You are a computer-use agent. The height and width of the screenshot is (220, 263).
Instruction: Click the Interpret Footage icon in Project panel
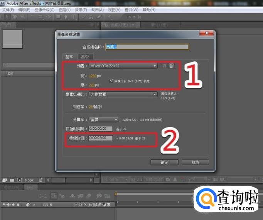tap(4, 180)
